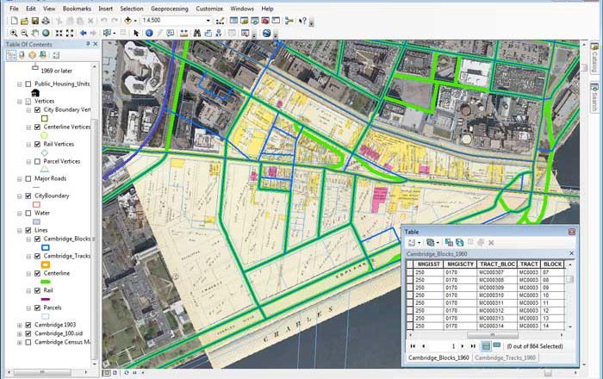List layers by source
603x379 pixels.
point(22,55)
